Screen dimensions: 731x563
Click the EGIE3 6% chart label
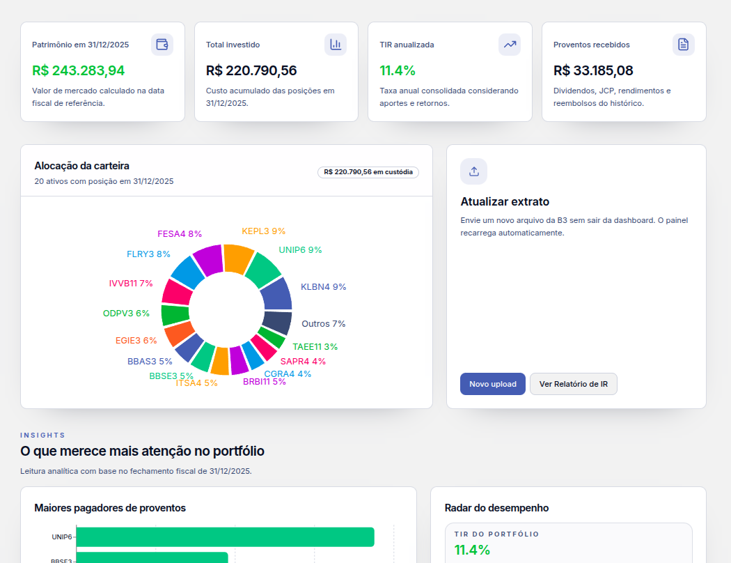point(136,341)
